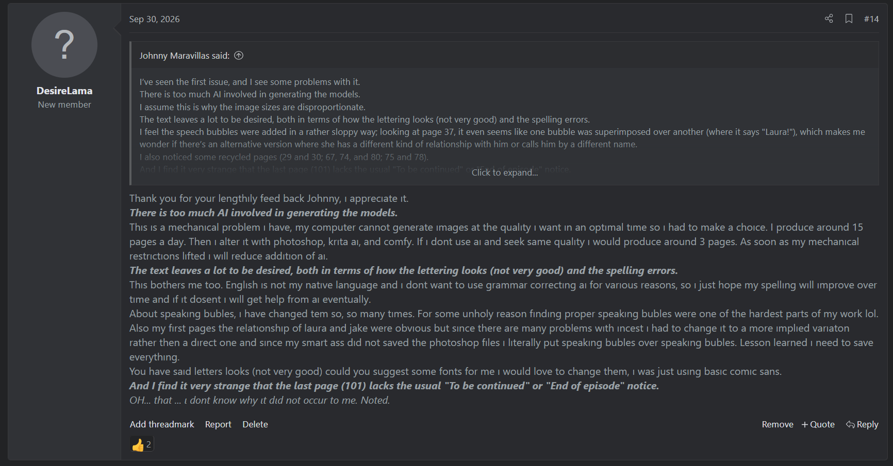The image size is (893, 466).
Task: Click the italic OH... that closing line
Action: [259, 400]
